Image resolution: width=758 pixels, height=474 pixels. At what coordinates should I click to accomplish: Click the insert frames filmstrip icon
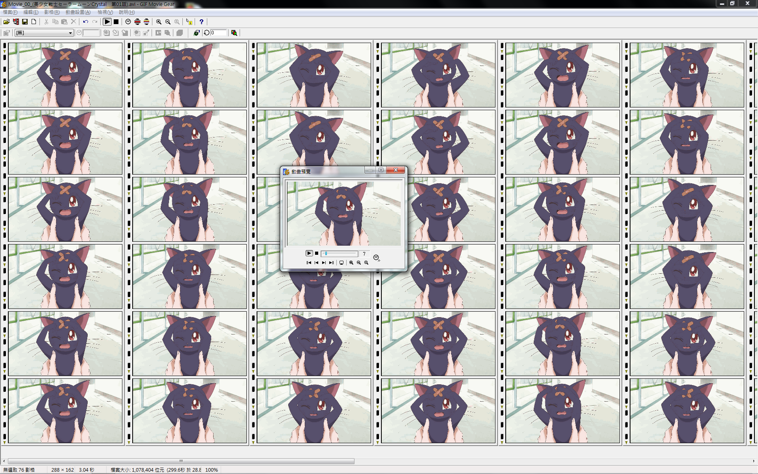click(16, 22)
